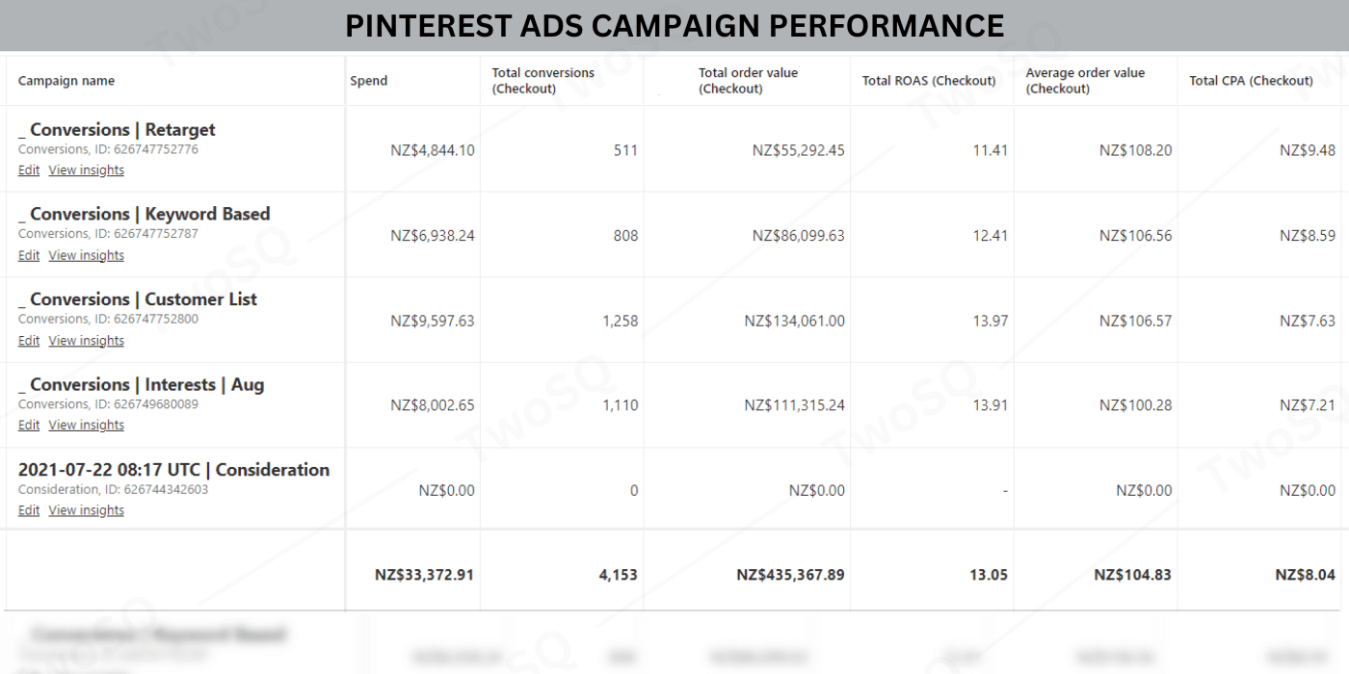Select the 2021-07-22 08:17 UTC | Consideration campaign
The width and height of the screenshot is (1349, 674).
[x=173, y=470]
